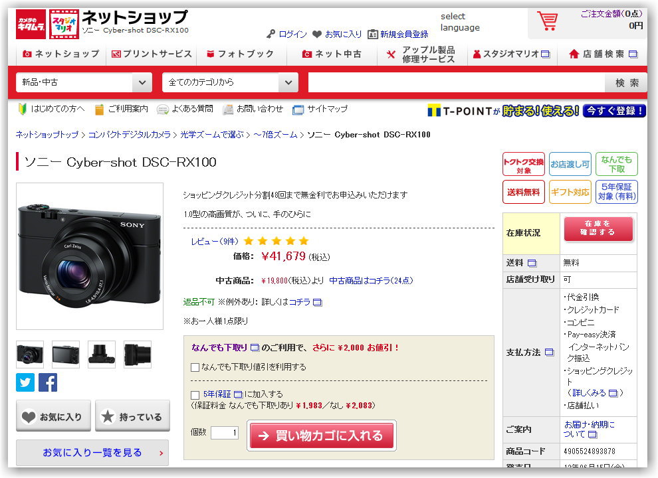Open the フォトブック nav tab
The image size is (658, 478).
(x=241, y=54)
